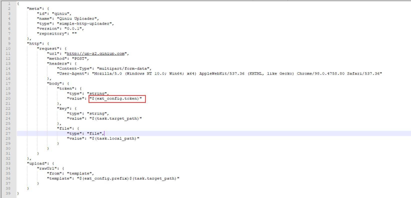Click the "value" key on line 28
This screenshot has width=411, height=198.
click(x=76, y=139)
